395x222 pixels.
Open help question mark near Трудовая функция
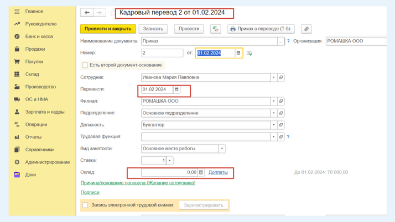pos(288,137)
